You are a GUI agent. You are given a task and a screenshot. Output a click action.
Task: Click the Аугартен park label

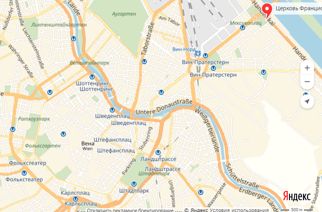(x=124, y=14)
